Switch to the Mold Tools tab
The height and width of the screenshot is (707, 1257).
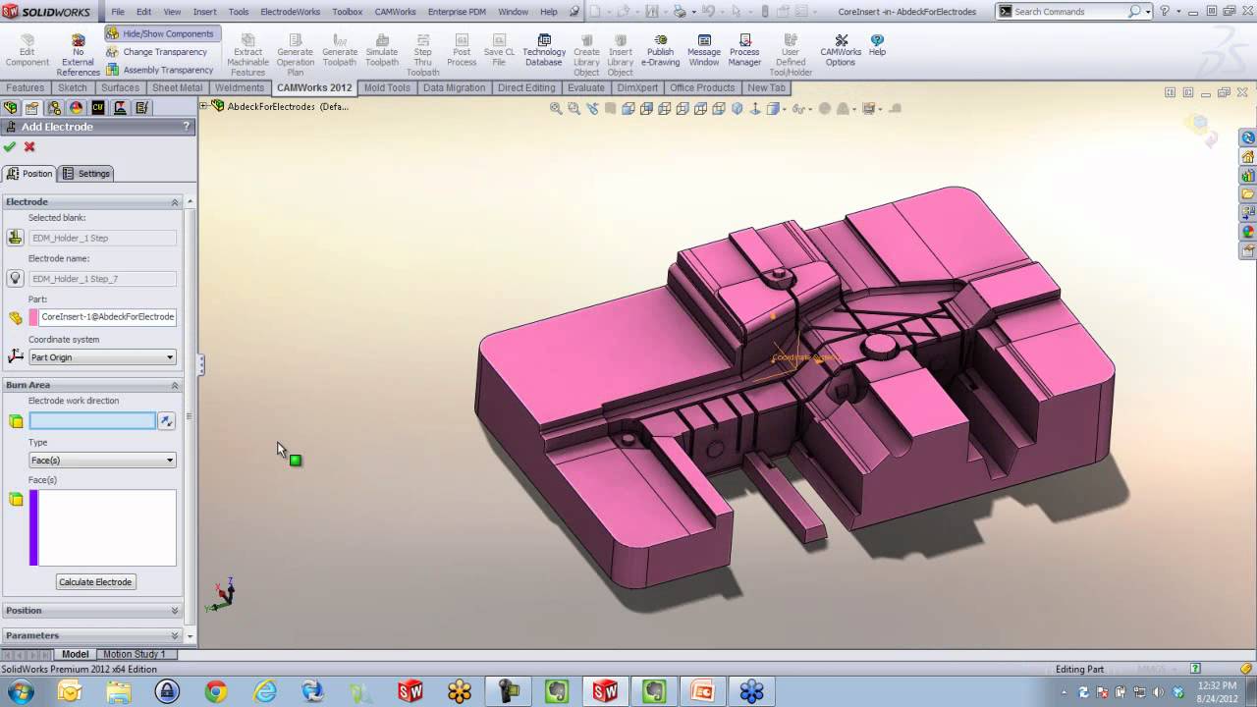pos(387,88)
